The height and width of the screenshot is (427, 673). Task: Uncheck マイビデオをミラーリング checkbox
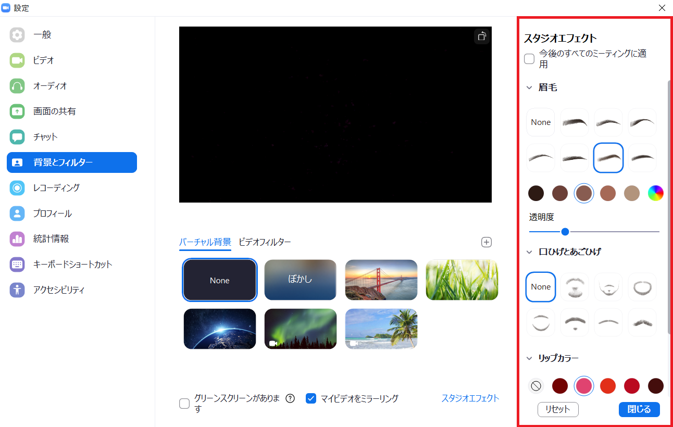[311, 399]
